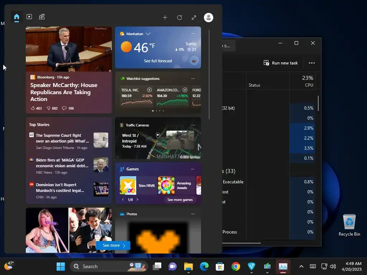Open Traffic Cameras more options

(193, 125)
